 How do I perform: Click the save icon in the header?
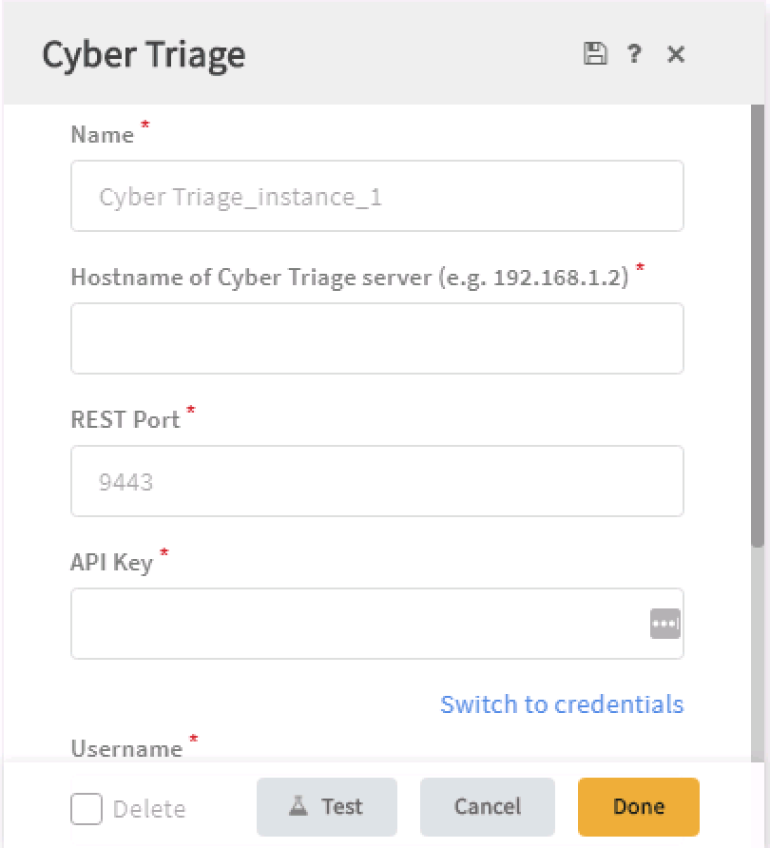click(595, 53)
